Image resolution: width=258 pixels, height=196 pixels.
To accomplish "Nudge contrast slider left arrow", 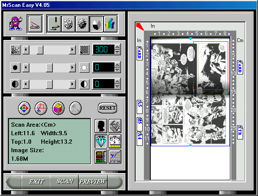I will [26, 84].
